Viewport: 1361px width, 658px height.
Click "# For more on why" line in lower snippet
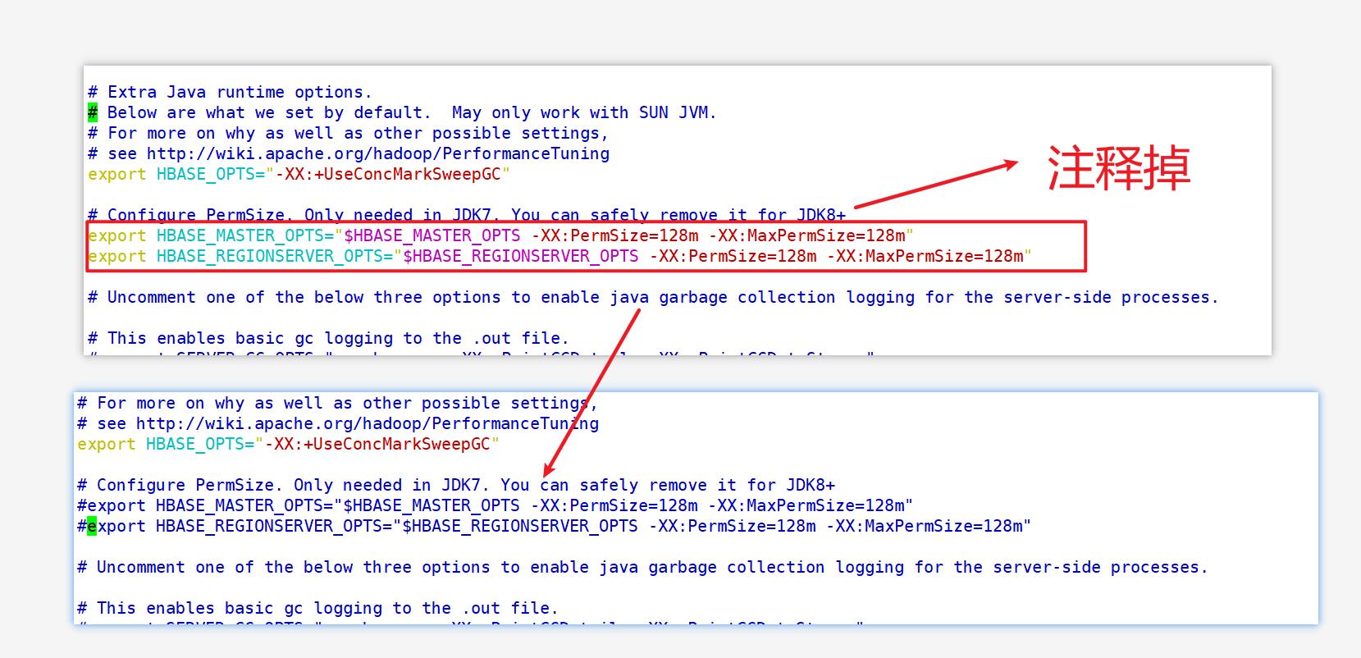pyautogui.click(x=338, y=403)
